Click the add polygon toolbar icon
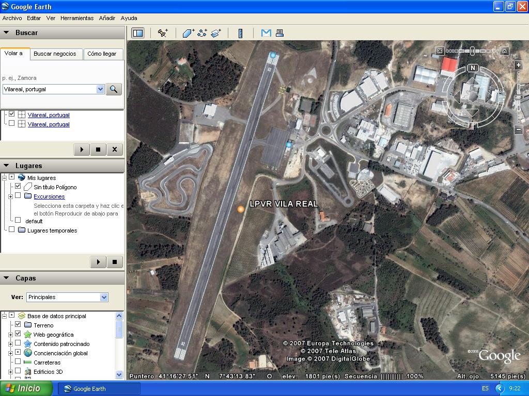The height and width of the screenshot is (396, 529). (x=188, y=33)
